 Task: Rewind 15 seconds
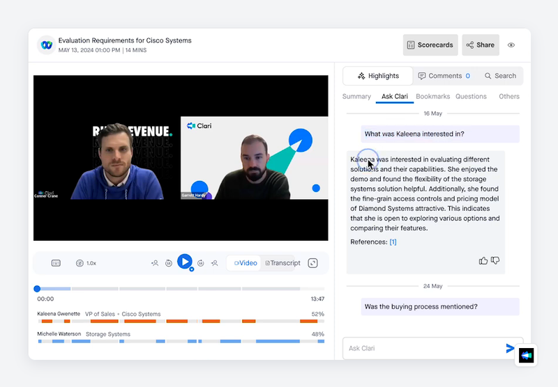point(169,263)
